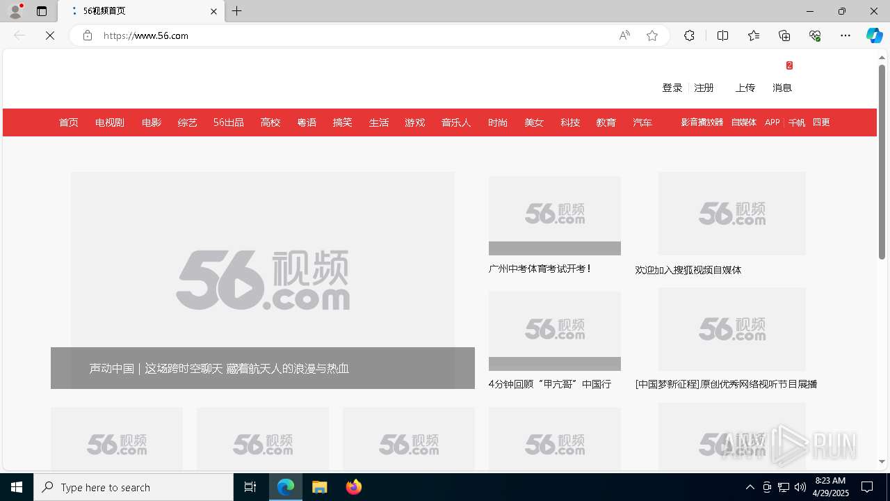
Task: Toggle split screen view
Action: point(722,35)
